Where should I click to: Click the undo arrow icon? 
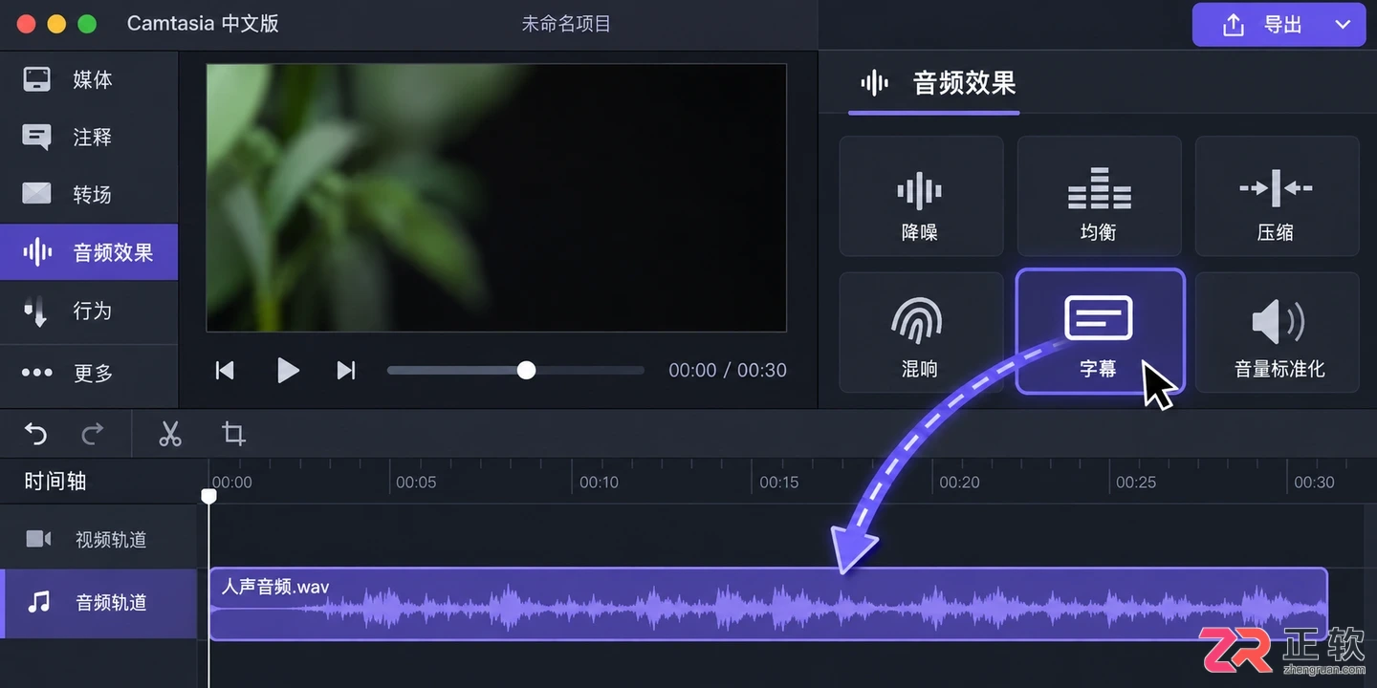coord(35,435)
